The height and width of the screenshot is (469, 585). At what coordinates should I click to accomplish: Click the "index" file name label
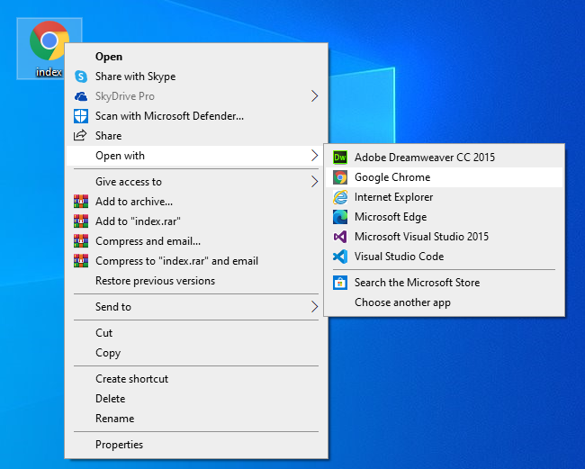[49, 72]
